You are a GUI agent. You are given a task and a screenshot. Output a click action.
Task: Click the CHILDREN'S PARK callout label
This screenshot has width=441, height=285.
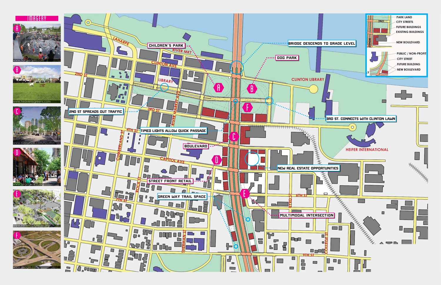coord(166,45)
